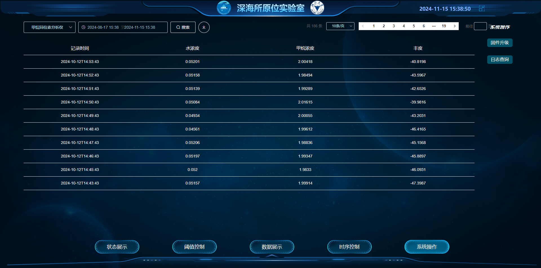Switch to the 状态展示 tab
Viewport: 541px width, 268px height.
click(x=117, y=247)
